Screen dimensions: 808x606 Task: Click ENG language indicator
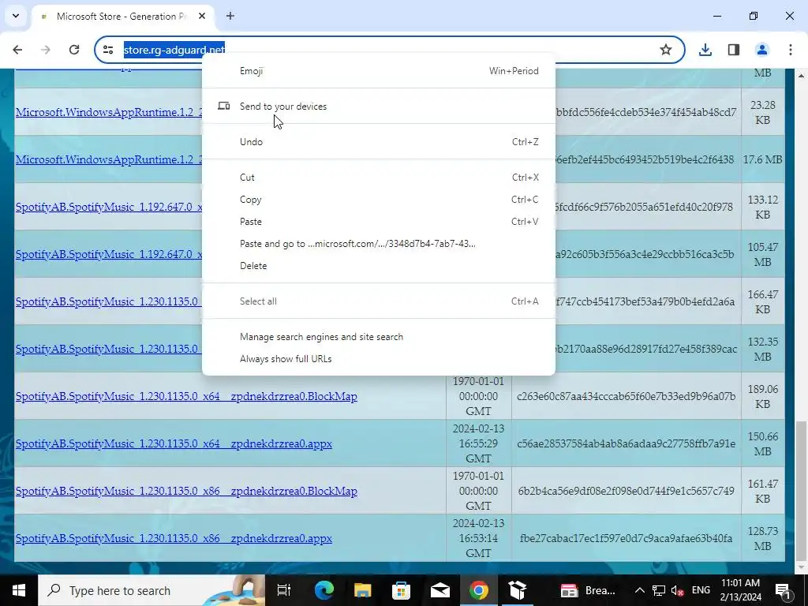(701, 590)
